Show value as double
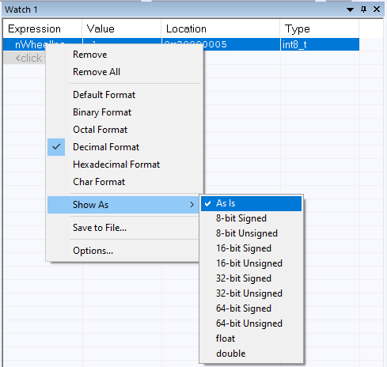 coord(251,354)
